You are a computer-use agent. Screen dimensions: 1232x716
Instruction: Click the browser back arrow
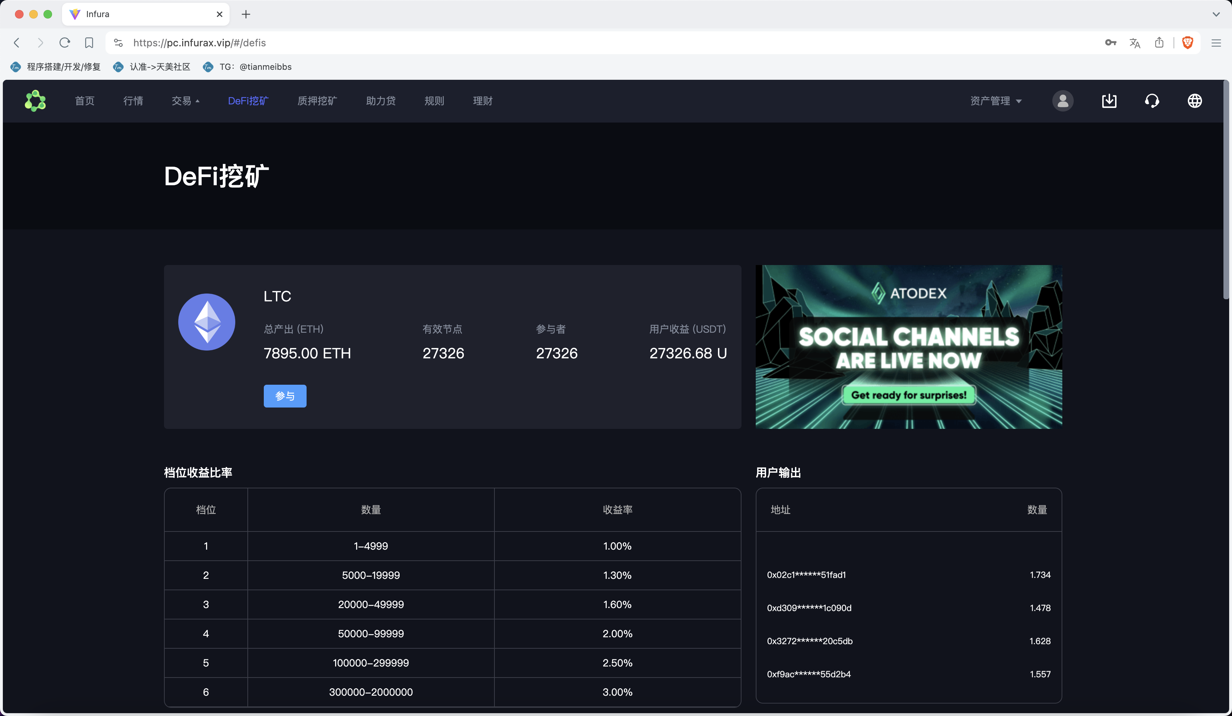click(x=17, y=42)
